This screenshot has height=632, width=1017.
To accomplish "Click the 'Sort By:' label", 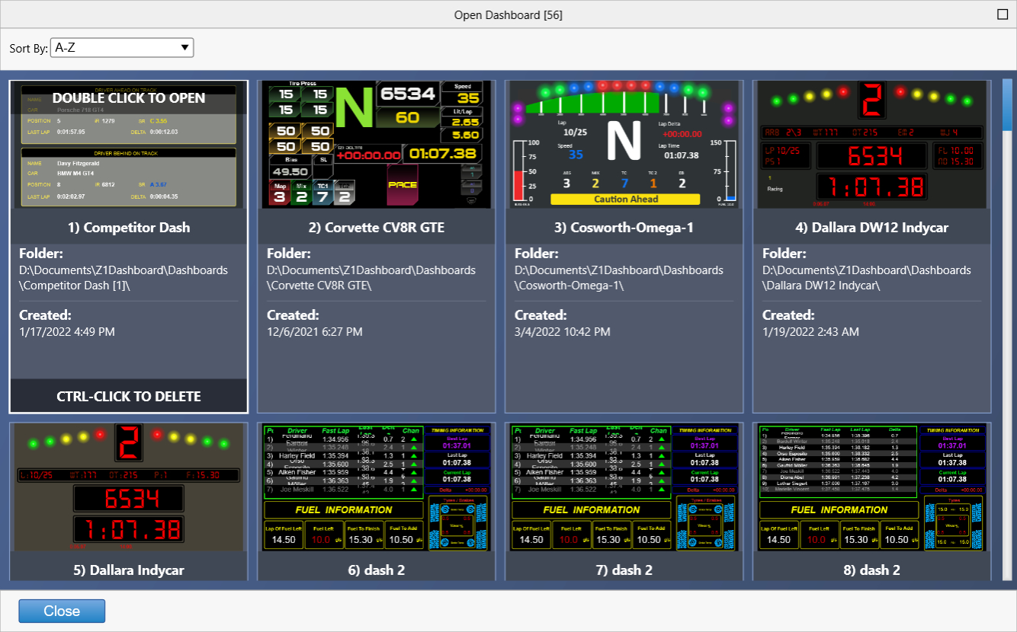I will tap(28, 49).
